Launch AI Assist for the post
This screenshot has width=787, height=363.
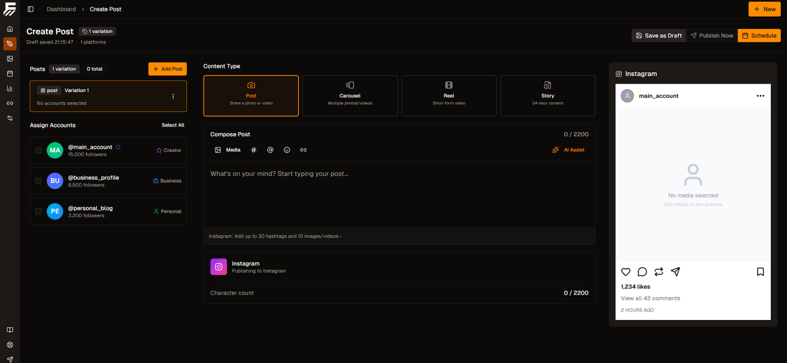(568, 150)
